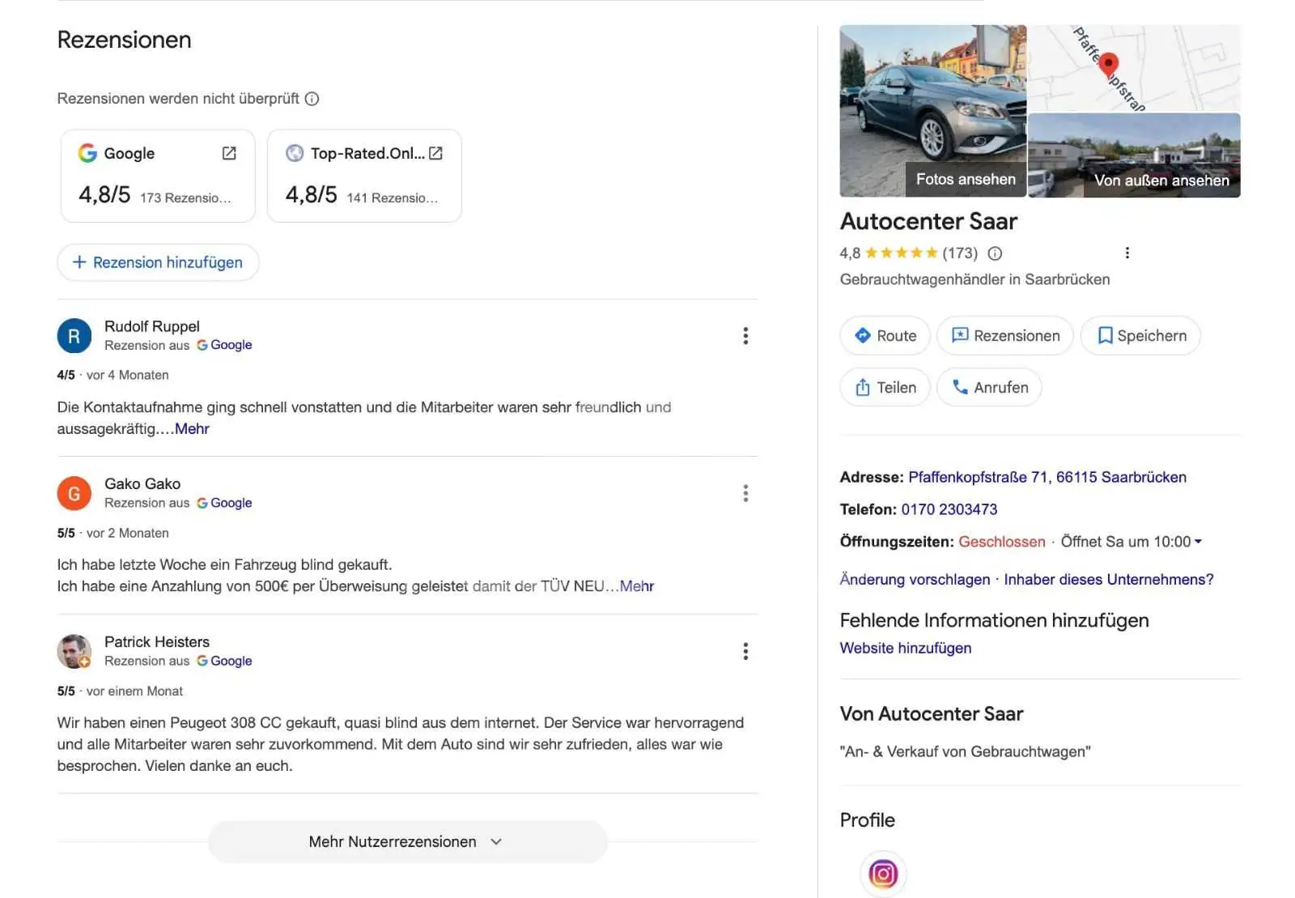This screenshot has width=1295, height=898.
Task: Call business via Anrufen button
Action: [x=989, y=387]
